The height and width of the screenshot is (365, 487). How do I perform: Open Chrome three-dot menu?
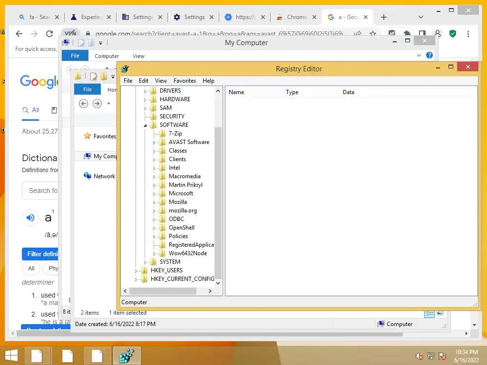pyautogui.click(x=468, y=34)
